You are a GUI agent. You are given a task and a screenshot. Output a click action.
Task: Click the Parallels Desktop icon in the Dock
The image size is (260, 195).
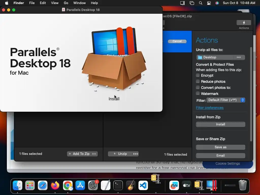coord(212,185)
